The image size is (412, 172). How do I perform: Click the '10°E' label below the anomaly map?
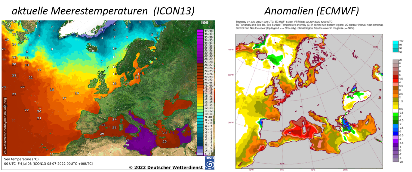(x=313, y=170)
